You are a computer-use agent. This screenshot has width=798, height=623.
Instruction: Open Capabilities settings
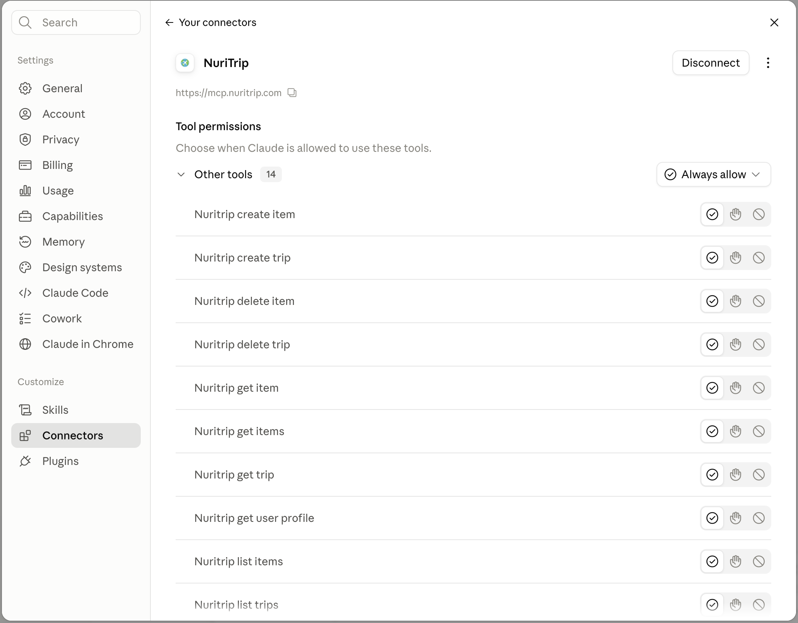(76, 216)
